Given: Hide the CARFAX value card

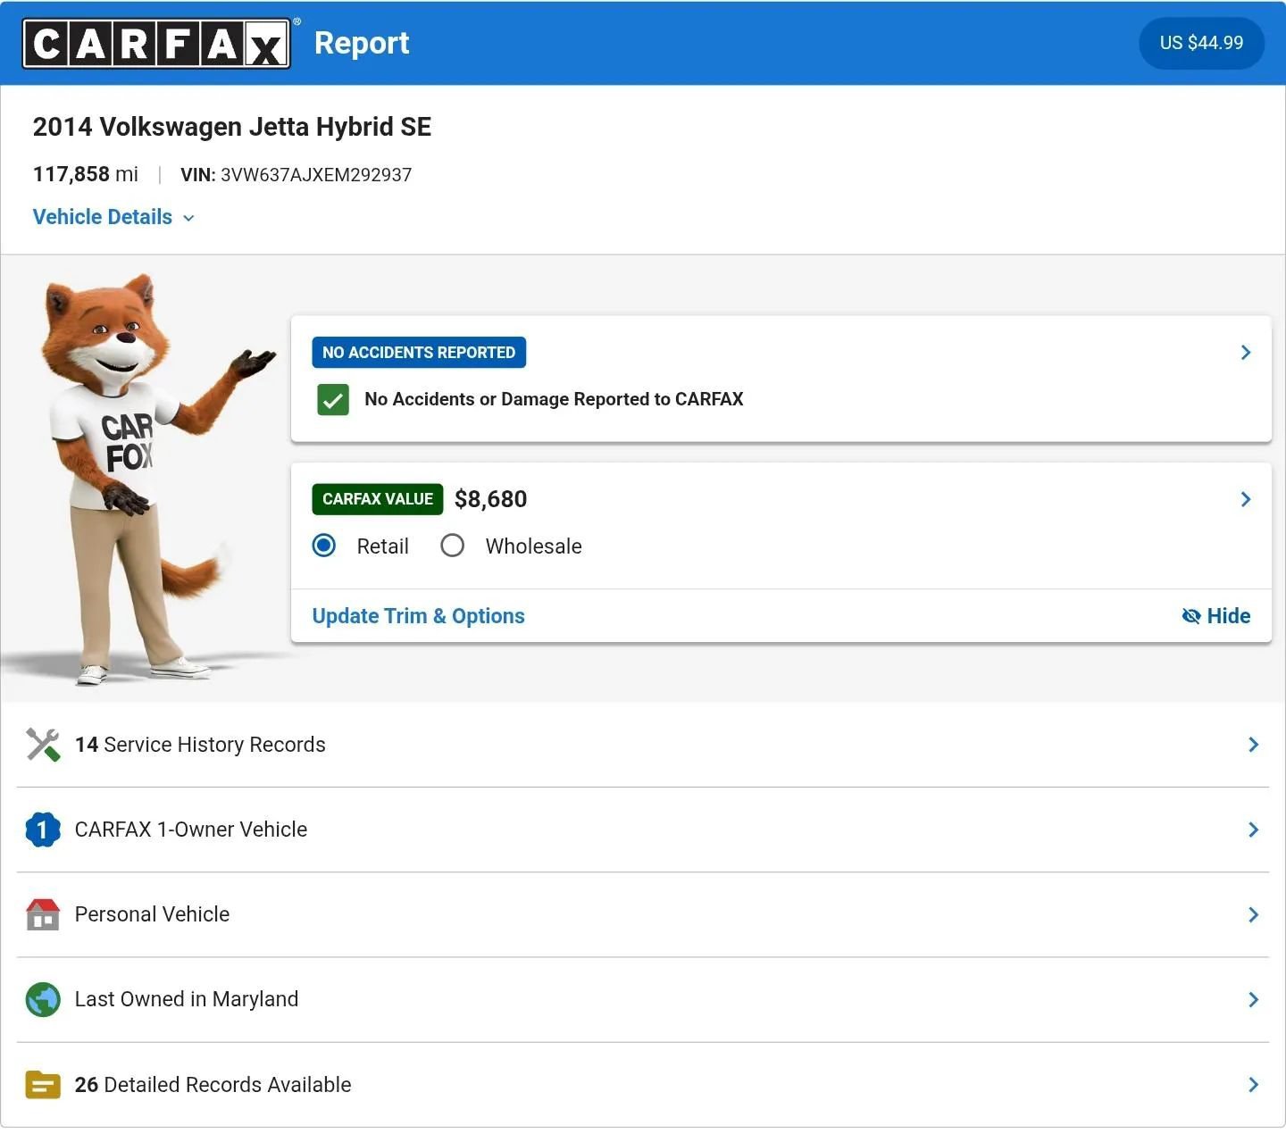Looking at the screenshot, I should pyautogui.click(x=1215, y=616).
